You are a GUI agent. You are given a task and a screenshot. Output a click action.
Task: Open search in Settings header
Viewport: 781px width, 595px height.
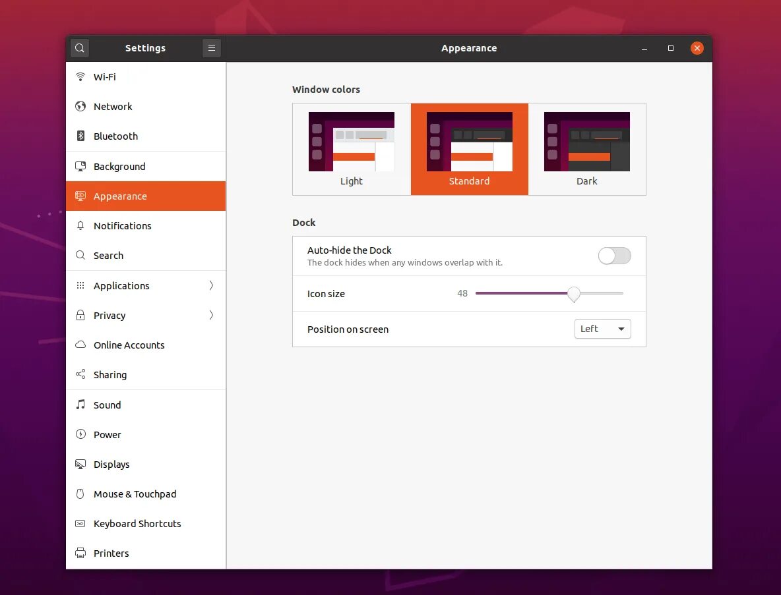[80, 48]
